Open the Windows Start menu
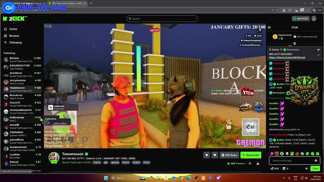 point(106,178)
